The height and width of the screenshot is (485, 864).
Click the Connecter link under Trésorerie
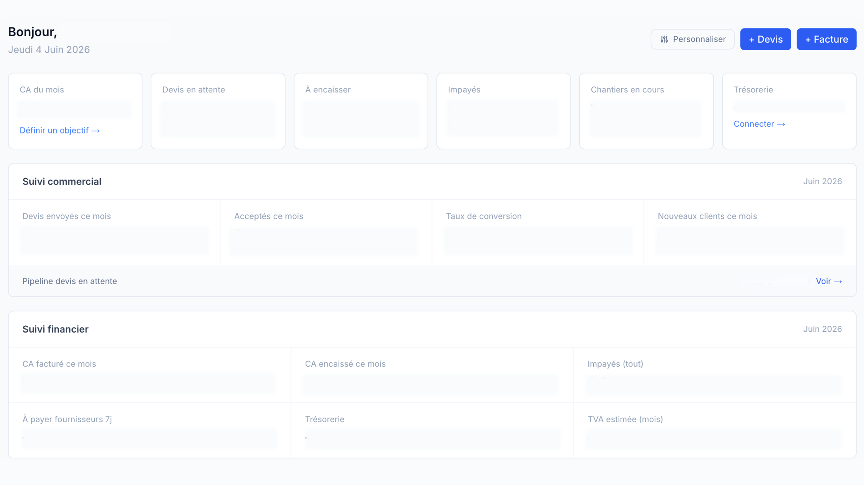click(x=760, y=124)
